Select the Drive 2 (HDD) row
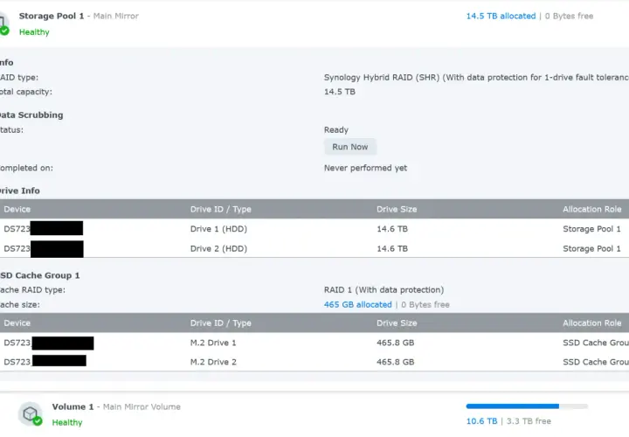Screen dimensions: 629x437 click(314, 248)
